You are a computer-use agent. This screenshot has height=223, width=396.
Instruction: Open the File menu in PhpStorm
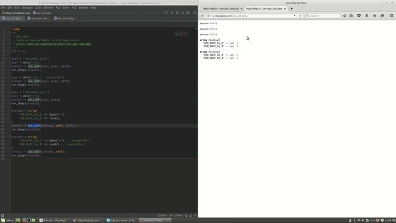pyautogui.click(x=3, y=8)
